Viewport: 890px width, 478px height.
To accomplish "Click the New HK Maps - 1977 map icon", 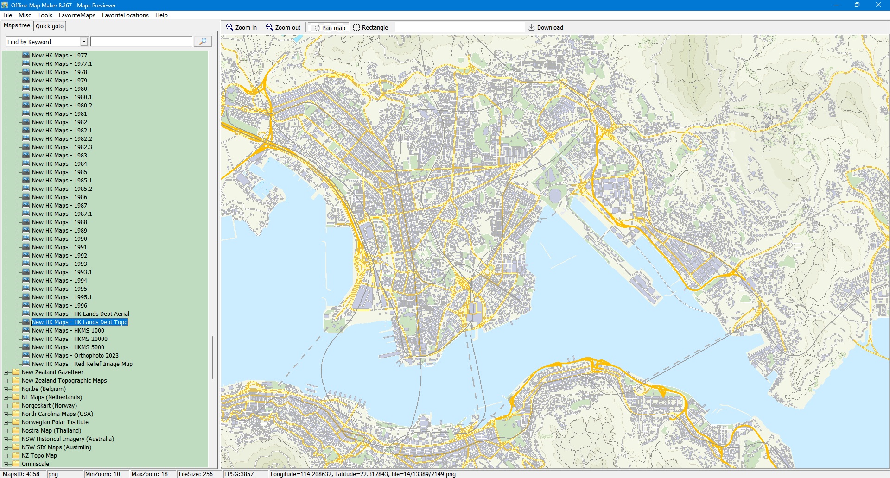I will coord(26,56).
